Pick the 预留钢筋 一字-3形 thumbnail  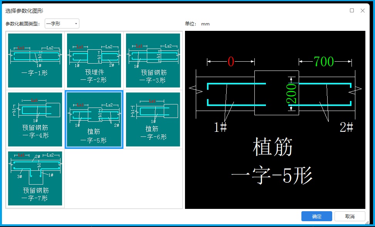[153, 61]
